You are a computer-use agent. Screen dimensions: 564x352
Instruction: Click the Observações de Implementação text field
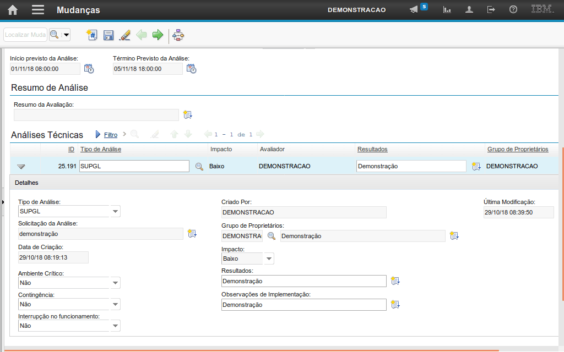coord(304,305)
